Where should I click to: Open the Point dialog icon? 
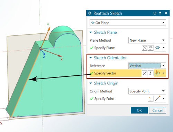coord(151,99)
